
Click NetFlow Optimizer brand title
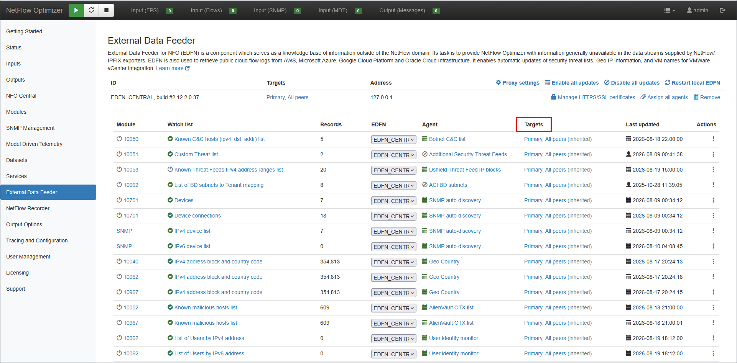pyautogui.click(x=35, y=10)
